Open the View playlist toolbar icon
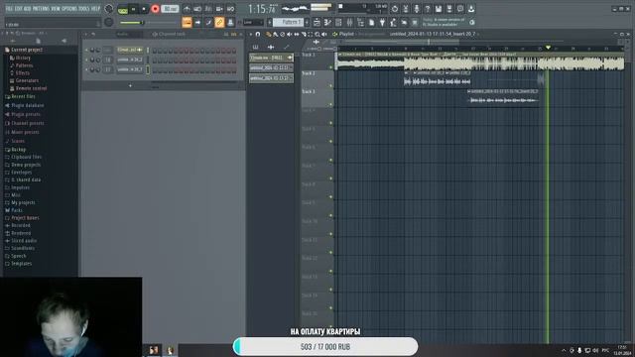This screenshot has width=635, height=357. pyautogui.click(x=317, y=23)
